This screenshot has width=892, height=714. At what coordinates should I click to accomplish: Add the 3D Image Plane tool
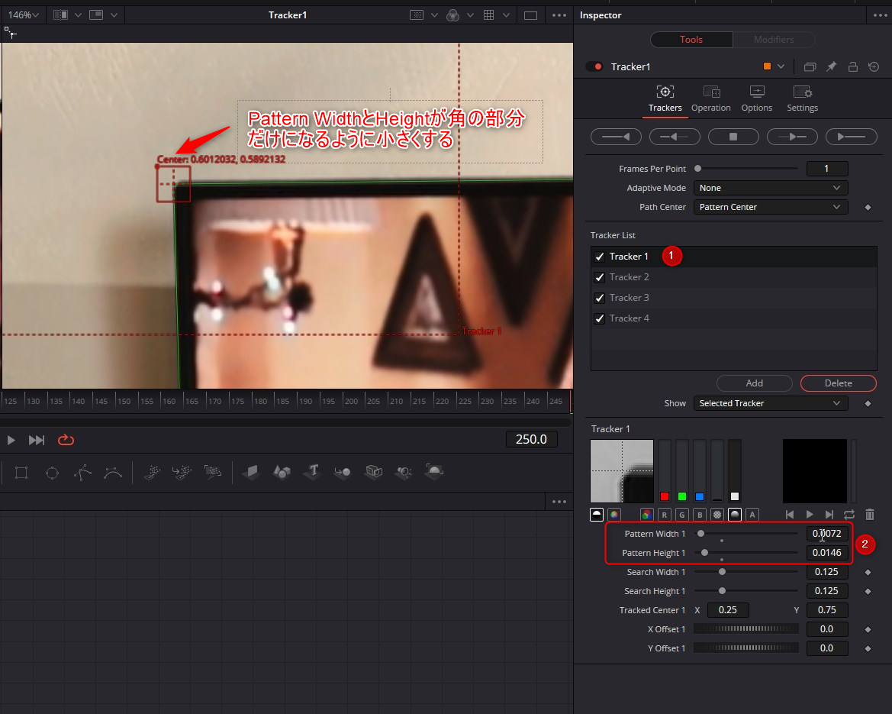pos(252,471)
